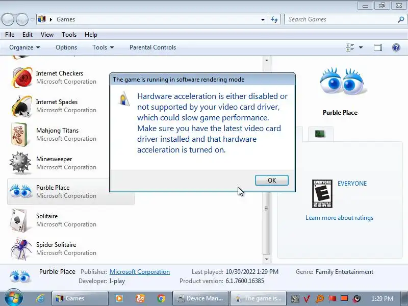Open Learn more about ratings link
The image size is (408, 306).
coord(339,218)
